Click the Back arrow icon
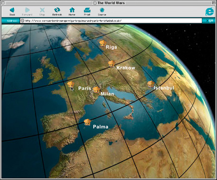This screenshot has width=217, height=180. 12,10
